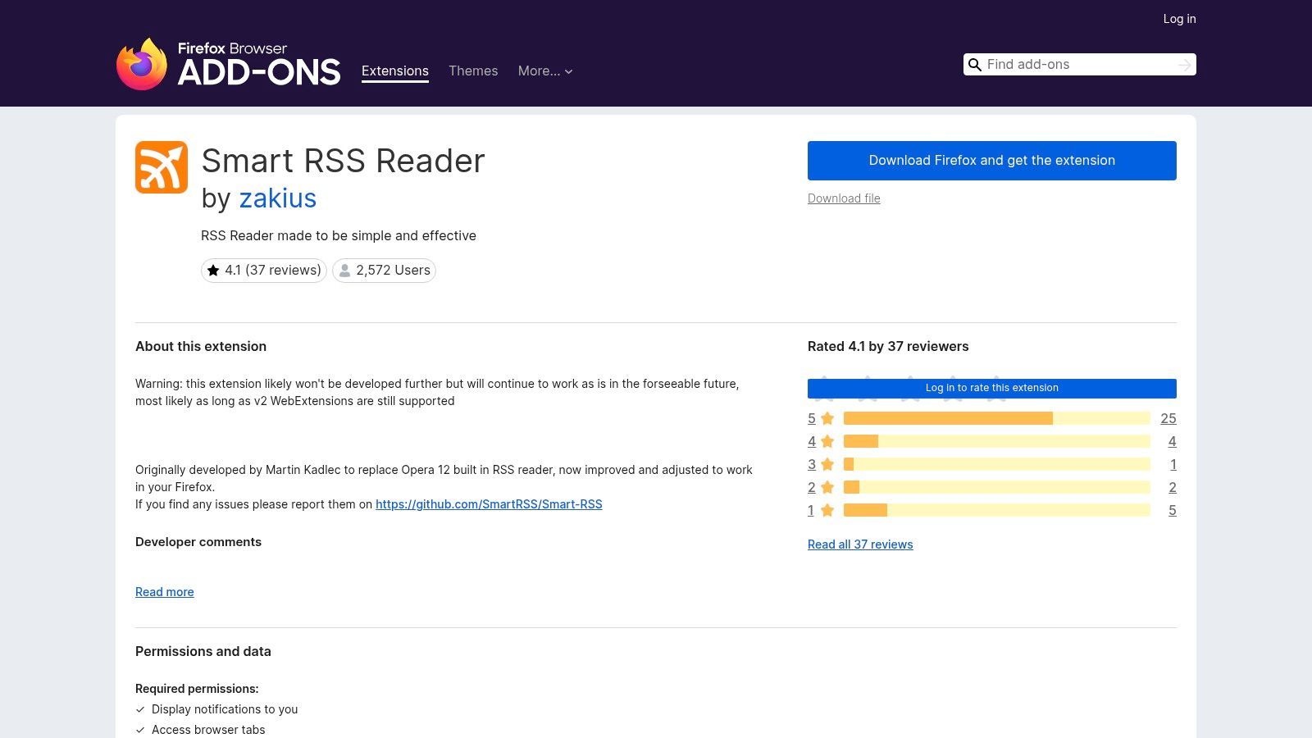Click the Download file link
This screenshot has height=738, width=1312.
pyautogui.click(x=844, y=198)
